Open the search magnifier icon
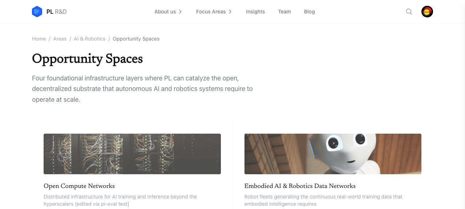Screen dimensions: 465x209 click(409, 12)
